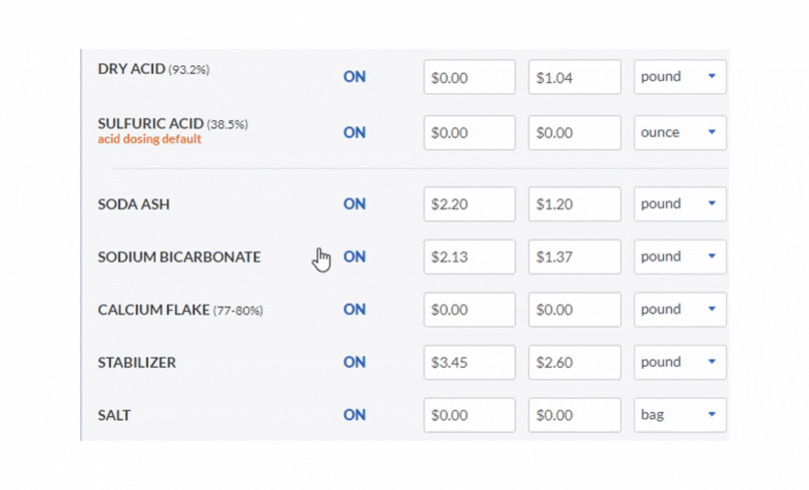Screen dimensions: 809x490
Task: Select Sodium Bicarbonate $1.37 field
Action: click(574, 257)
